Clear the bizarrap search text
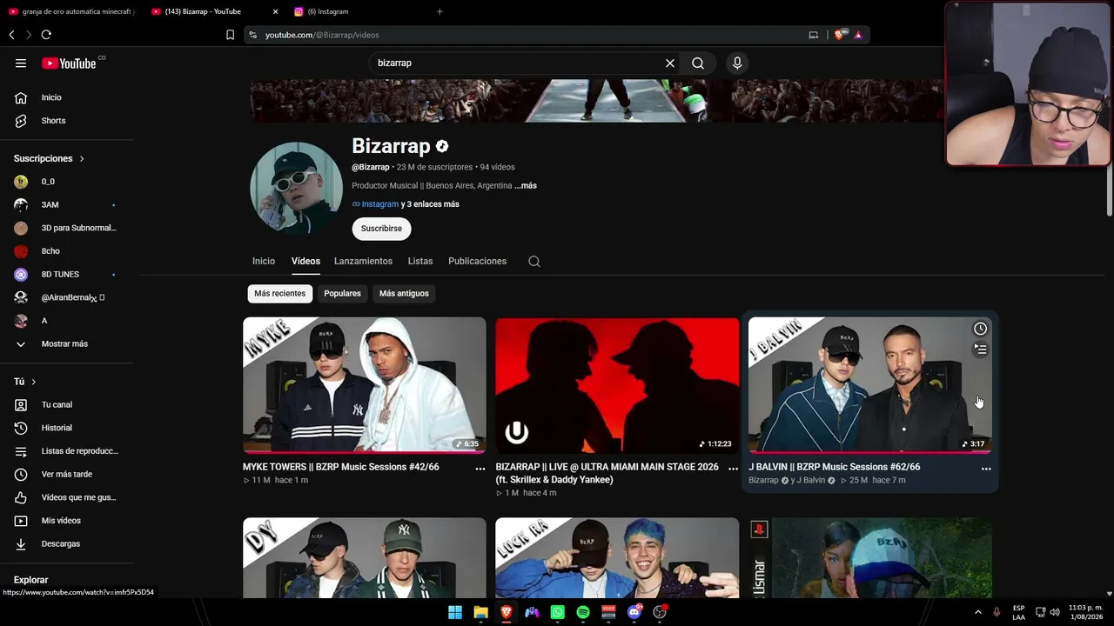 point(670,63)
